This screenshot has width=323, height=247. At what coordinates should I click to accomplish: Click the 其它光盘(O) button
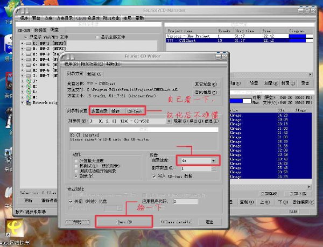[x=206, y=84]
